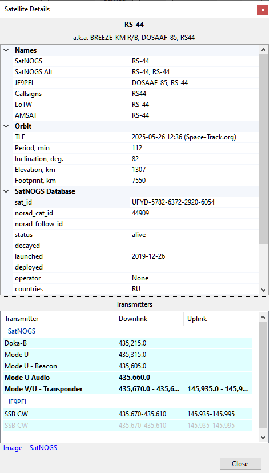Screen dimensions: 270x473
Task: Select the Mode V/U - Transponder row
Action: coord(127,389)
